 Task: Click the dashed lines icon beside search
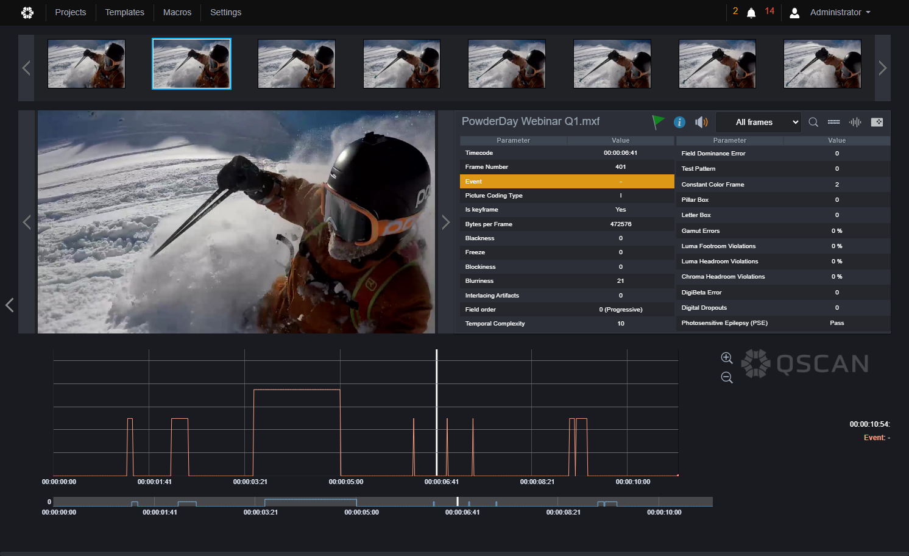(x=833, y=122)
